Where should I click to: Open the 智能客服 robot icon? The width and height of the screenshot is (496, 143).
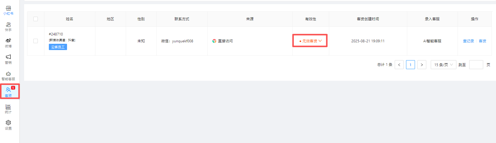click(x=8, y=74)
